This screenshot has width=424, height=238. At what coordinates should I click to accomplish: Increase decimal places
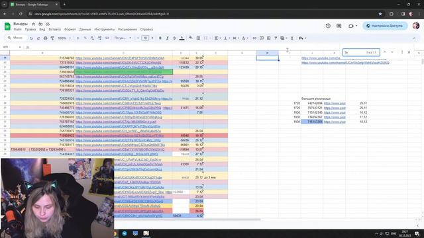99,38
